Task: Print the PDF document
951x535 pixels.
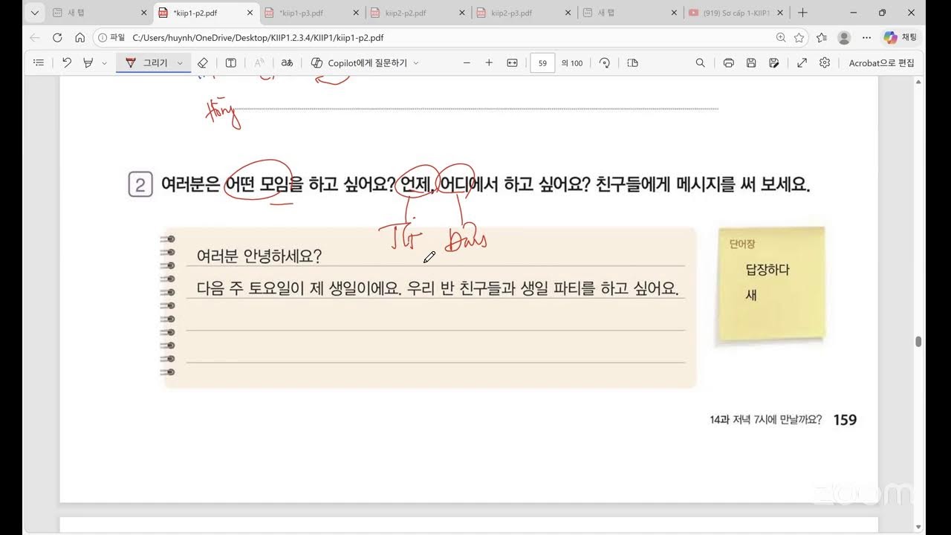Action: (x=728, y=63)
